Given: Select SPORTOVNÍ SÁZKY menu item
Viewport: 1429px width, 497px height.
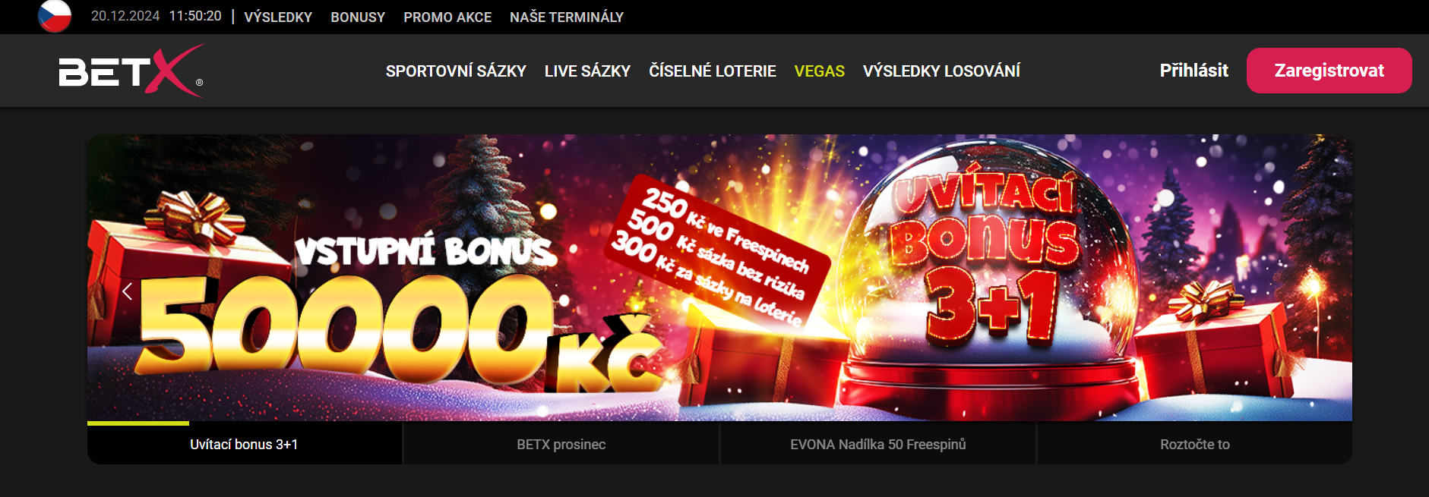Looking at the screenshot, I should [x=456, y=71].
